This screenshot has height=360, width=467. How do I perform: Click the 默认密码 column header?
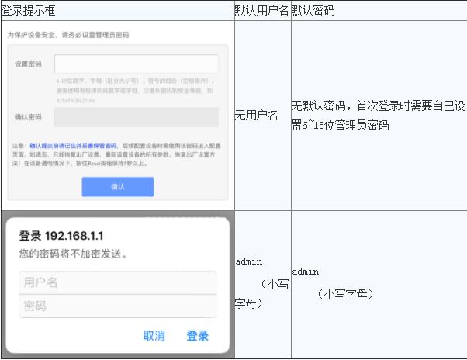pos(314,11)
